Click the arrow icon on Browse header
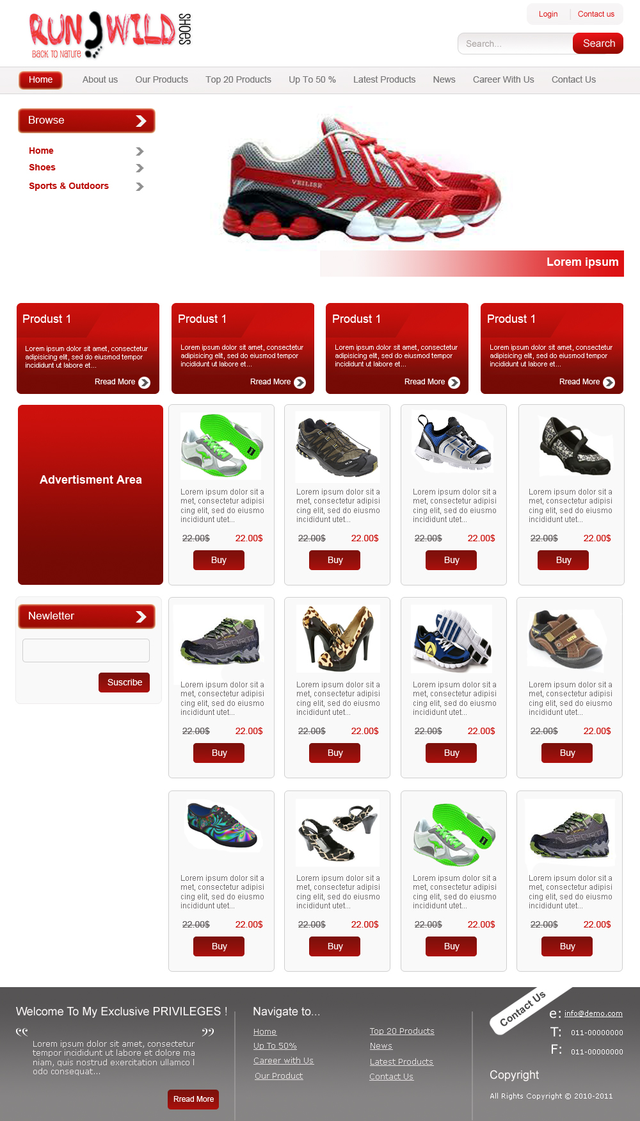The image size is (640, 1121). [x=141, y=121]
